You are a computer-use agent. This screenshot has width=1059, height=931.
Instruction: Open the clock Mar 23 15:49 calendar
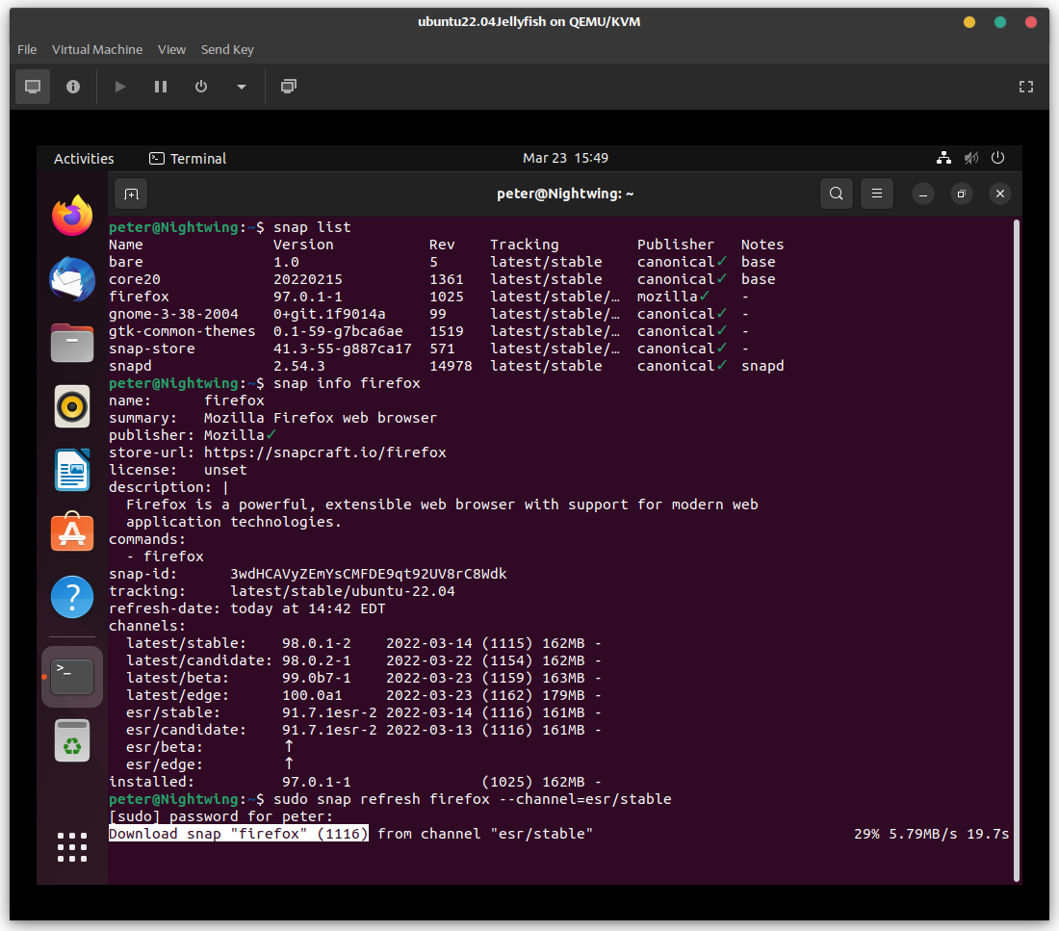(565, 158)
